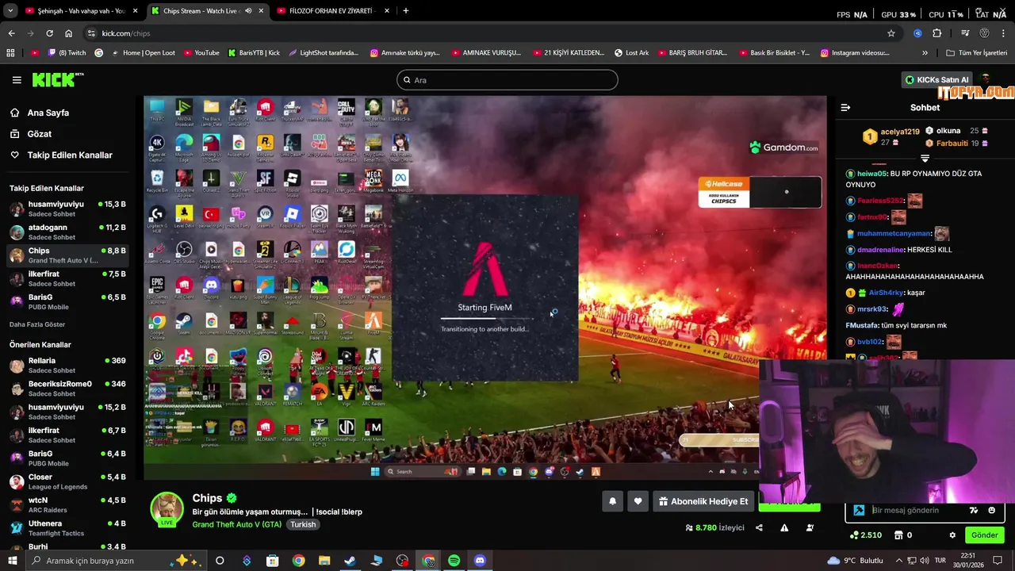Collapse the Sohbet chat panel

(845, 107)
